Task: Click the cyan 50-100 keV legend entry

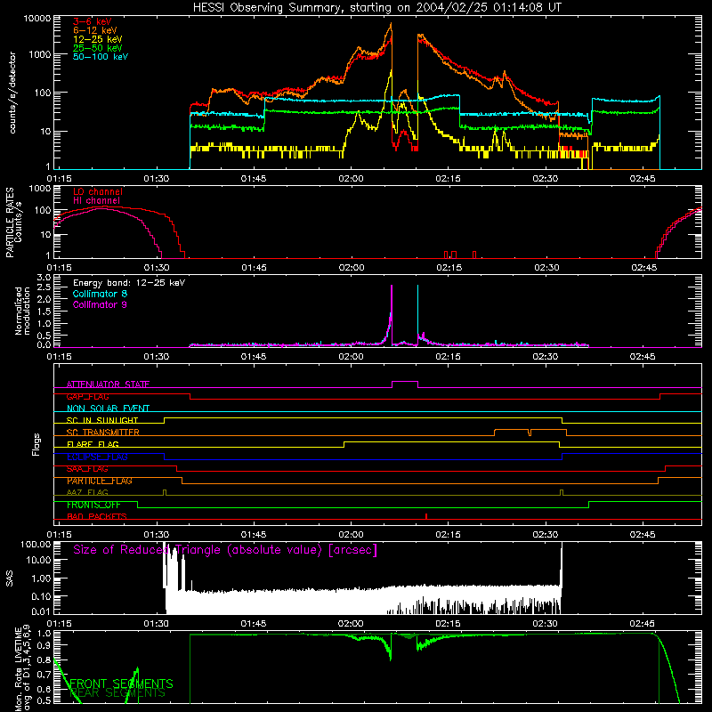Action: pyautogui.click(x=101, y=57)
